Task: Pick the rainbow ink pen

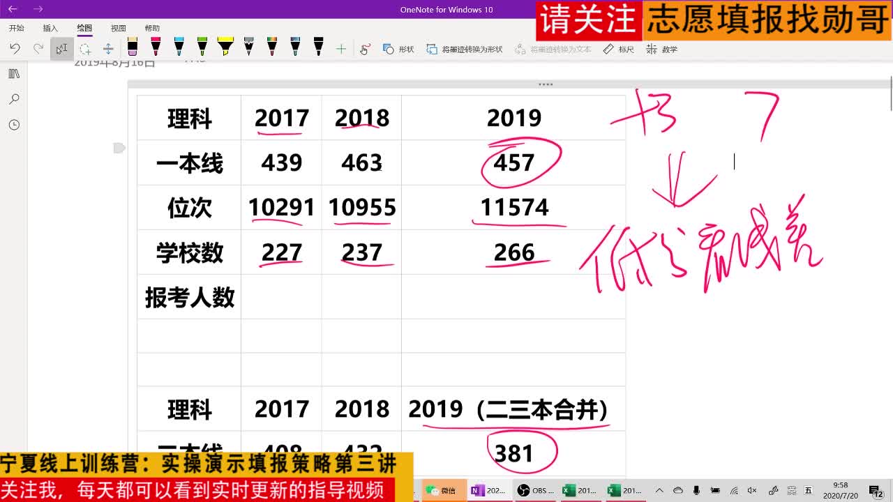Action: (272, 47)
